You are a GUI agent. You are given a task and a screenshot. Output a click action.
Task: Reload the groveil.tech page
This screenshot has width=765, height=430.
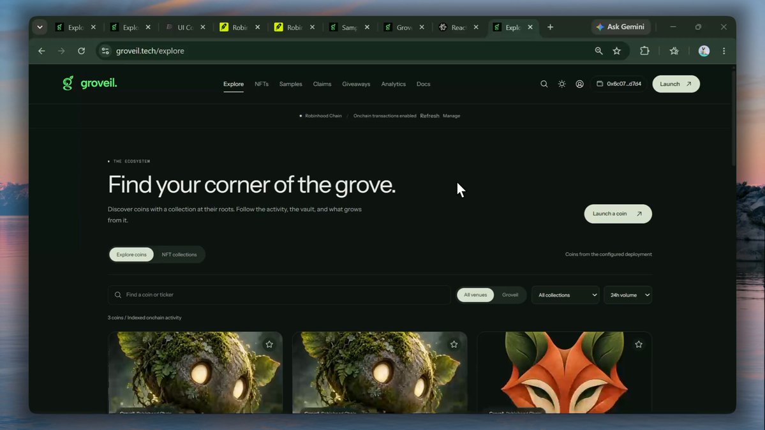(82, 51)
